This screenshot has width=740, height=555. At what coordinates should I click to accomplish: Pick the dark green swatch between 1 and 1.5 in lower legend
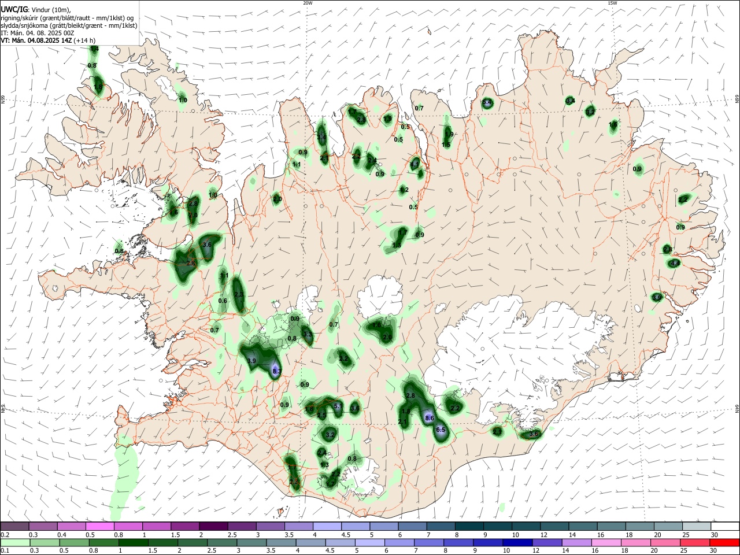pos(132,543)
